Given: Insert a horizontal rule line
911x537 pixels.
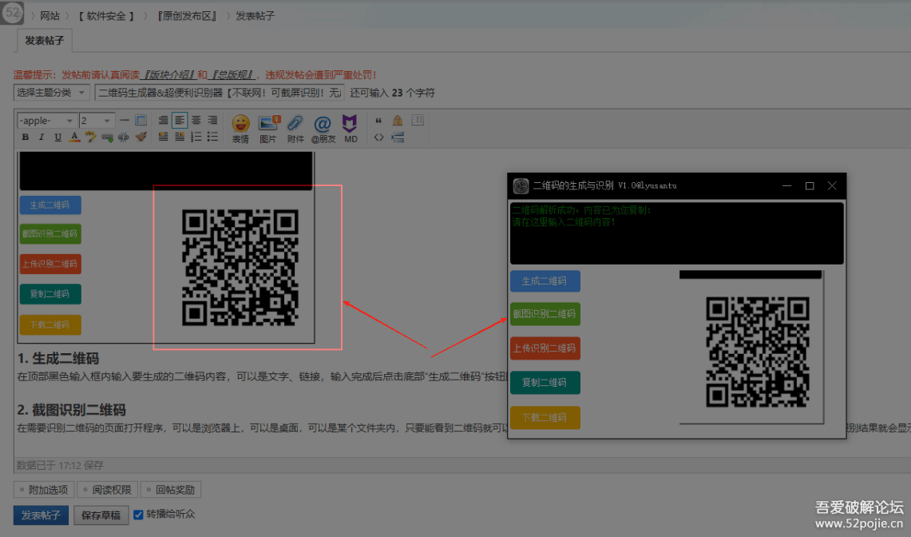Looking at the screenshot, I should point(125,121).
